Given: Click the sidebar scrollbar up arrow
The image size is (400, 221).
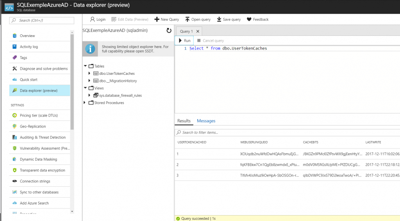Looking at the screenshot, I should click(72, 32).
